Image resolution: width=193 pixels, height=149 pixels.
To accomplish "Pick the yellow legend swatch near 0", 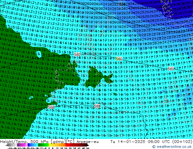I will [50, 145].
